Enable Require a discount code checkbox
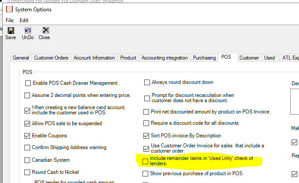This screenshot has height=183, width=299. click(x=146, y=123)
